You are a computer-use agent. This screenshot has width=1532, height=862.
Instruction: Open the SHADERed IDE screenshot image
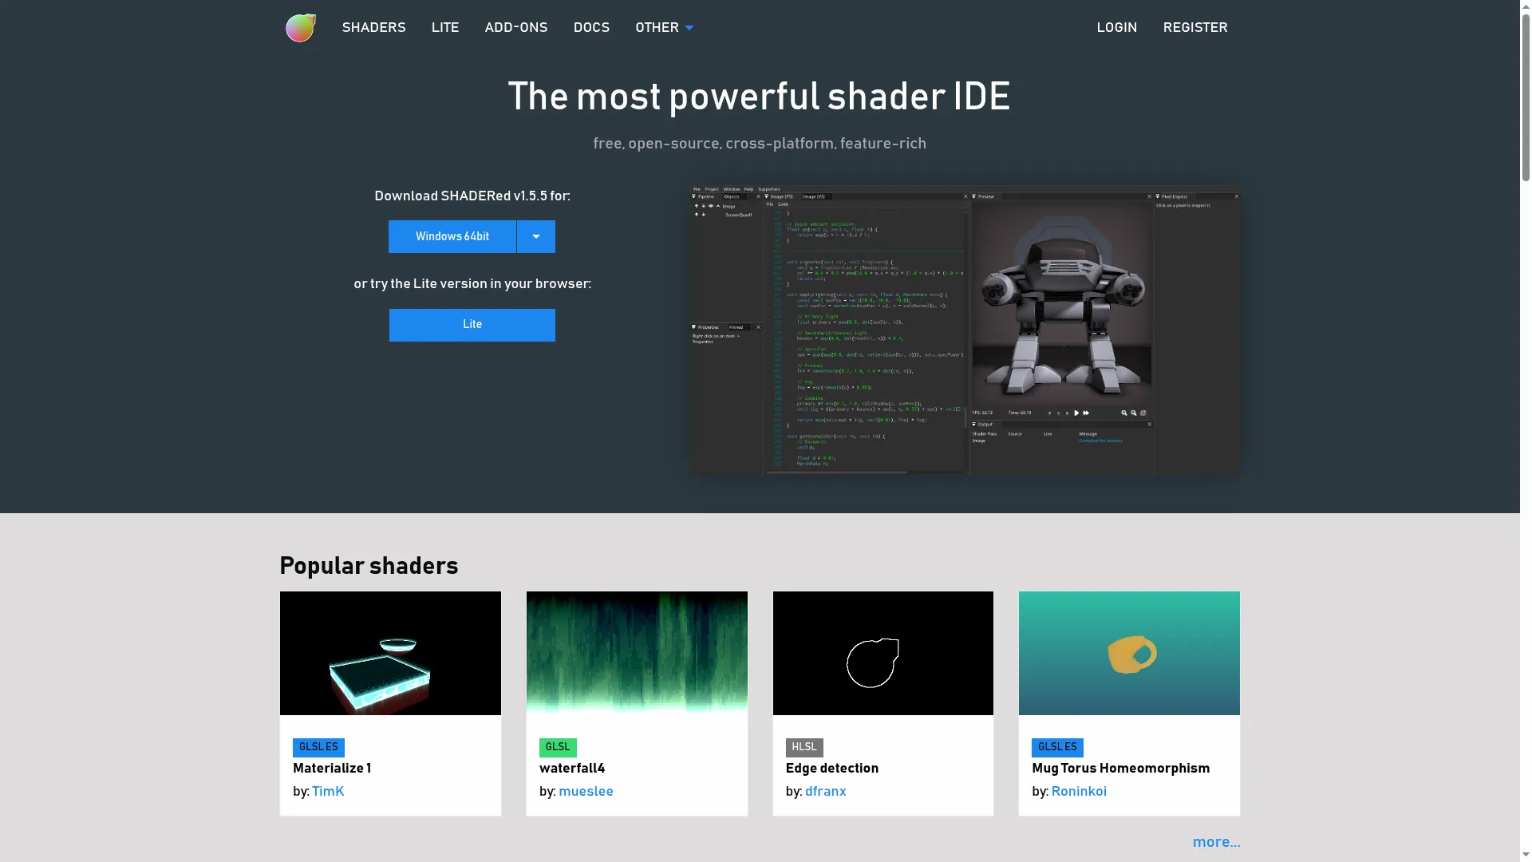[965, 330]
